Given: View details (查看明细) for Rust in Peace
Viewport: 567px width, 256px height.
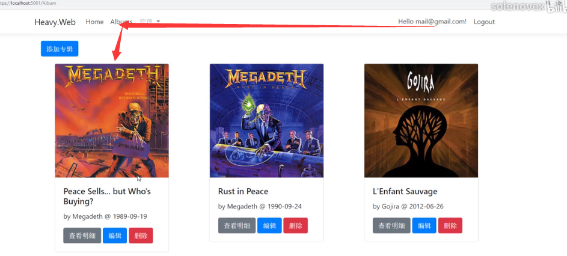Looking at the screenshot, I should pos(237,225).
